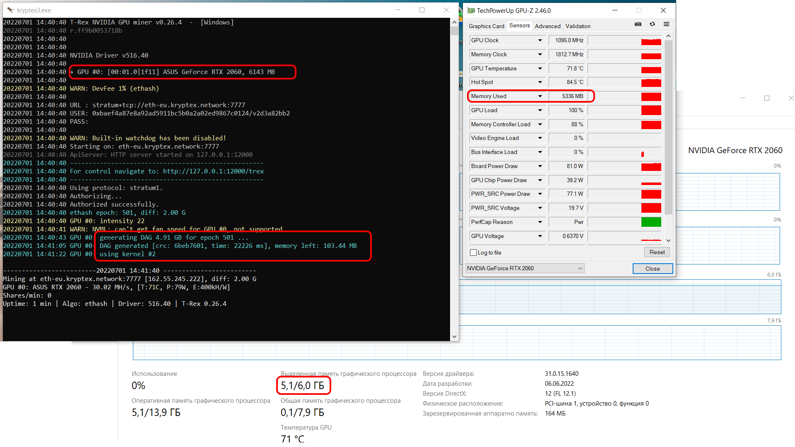
Task: Click kryptex console scrollbar up arrow
Action: 454,22
